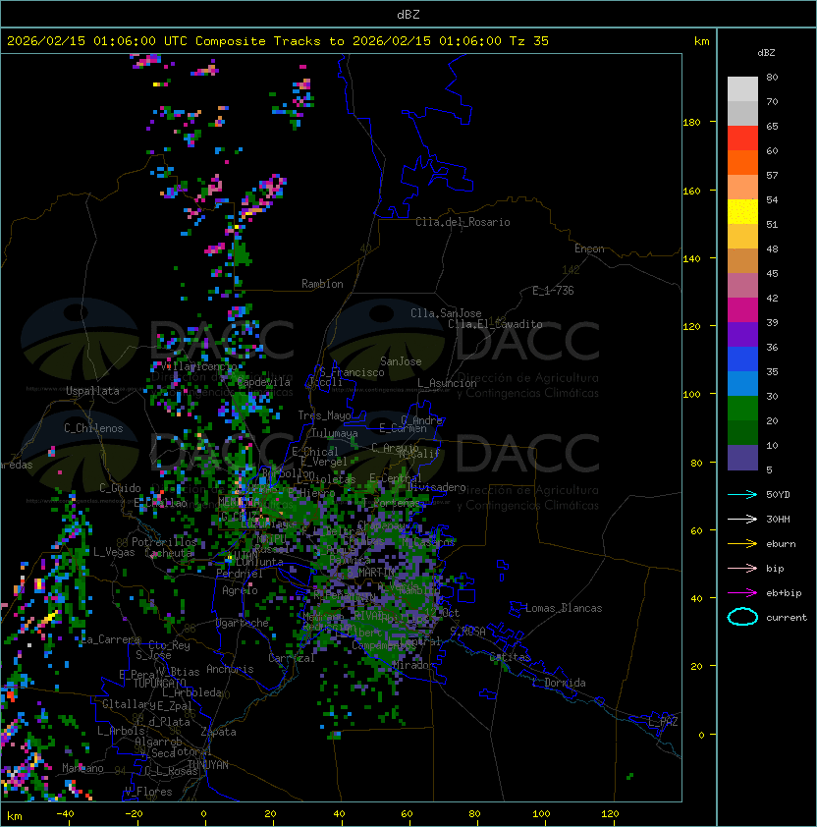
Task: Pick the yellow 51-54 dBZ swatch
Action: pyautogui.click(x=742, y=211)
